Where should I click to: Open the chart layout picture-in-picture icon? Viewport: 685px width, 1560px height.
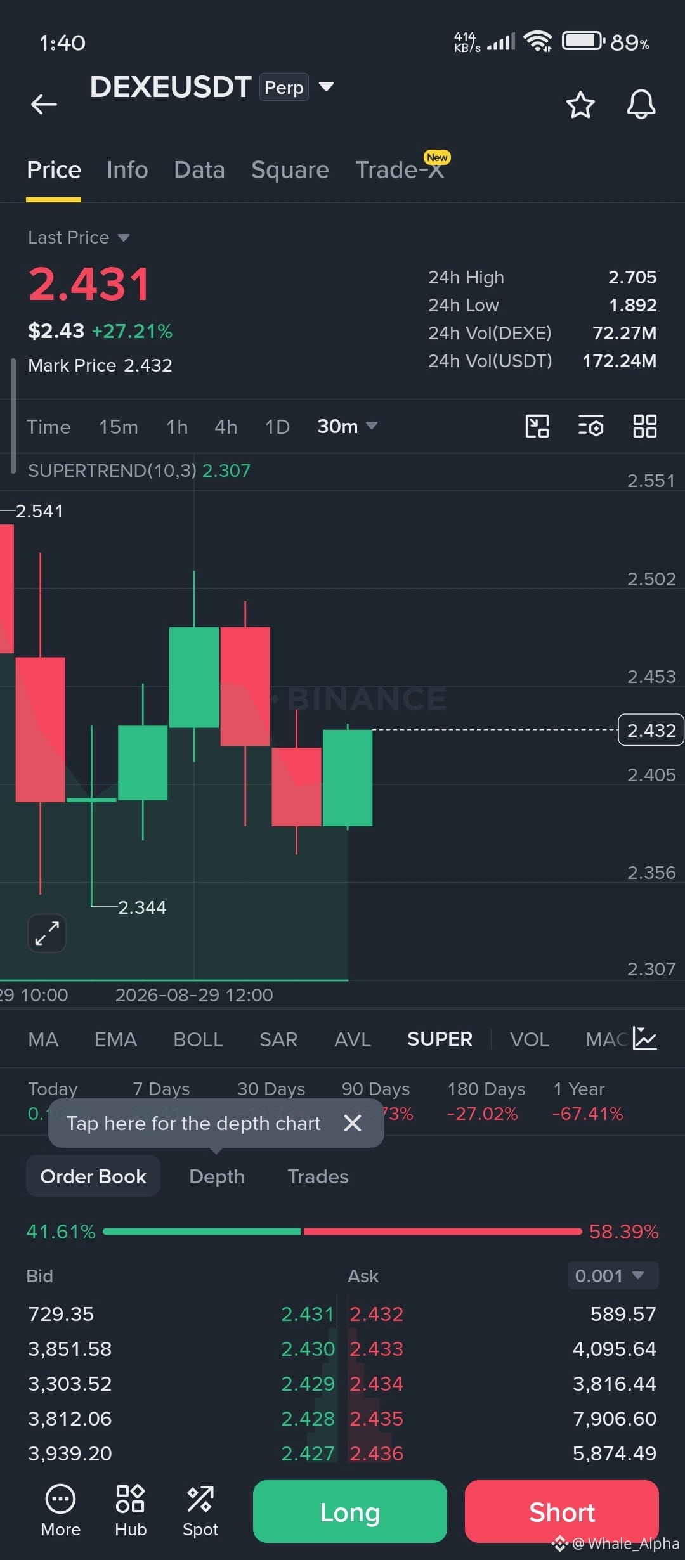tap(537, 426)
